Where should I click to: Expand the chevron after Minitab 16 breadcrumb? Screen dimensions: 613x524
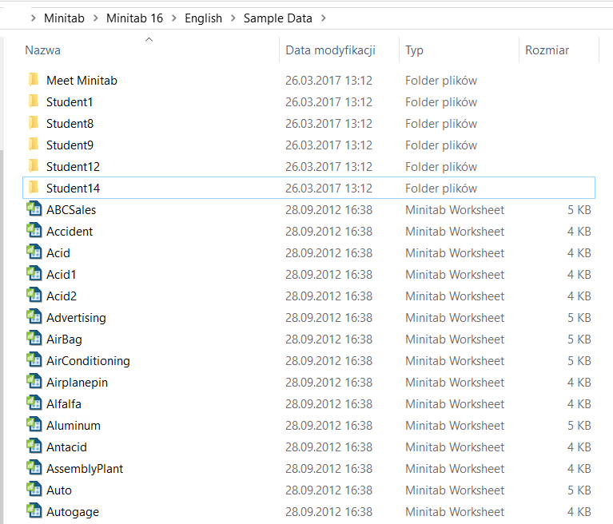point(174,18)
